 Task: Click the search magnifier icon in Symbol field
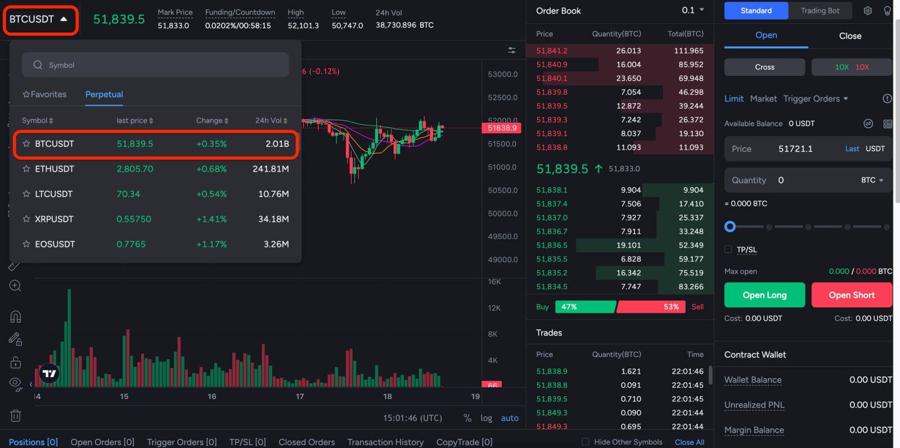38,65
